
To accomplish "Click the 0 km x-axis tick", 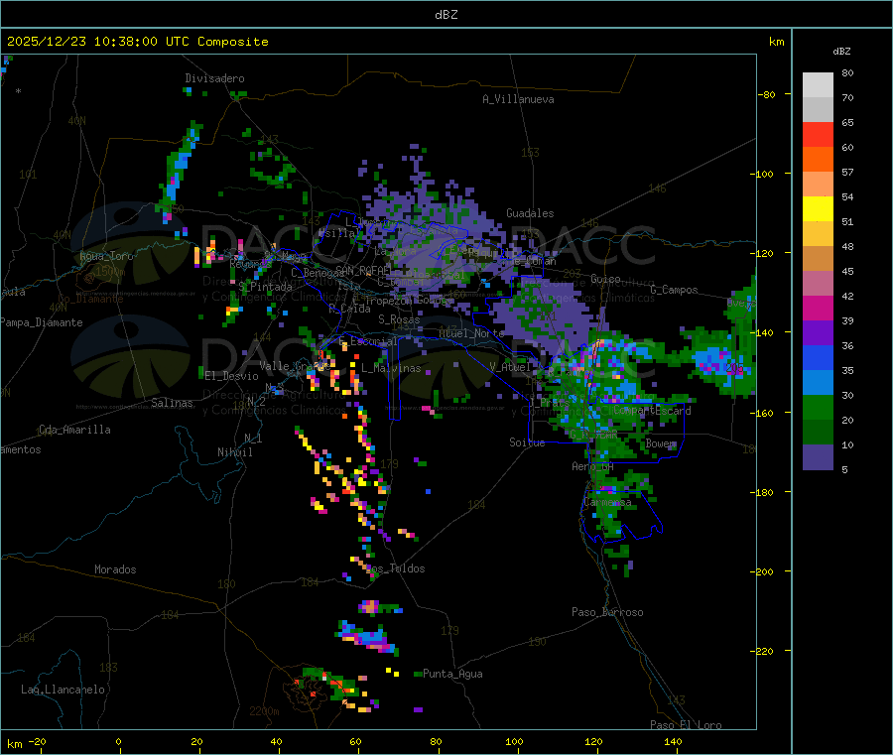I will coord(118,741).
